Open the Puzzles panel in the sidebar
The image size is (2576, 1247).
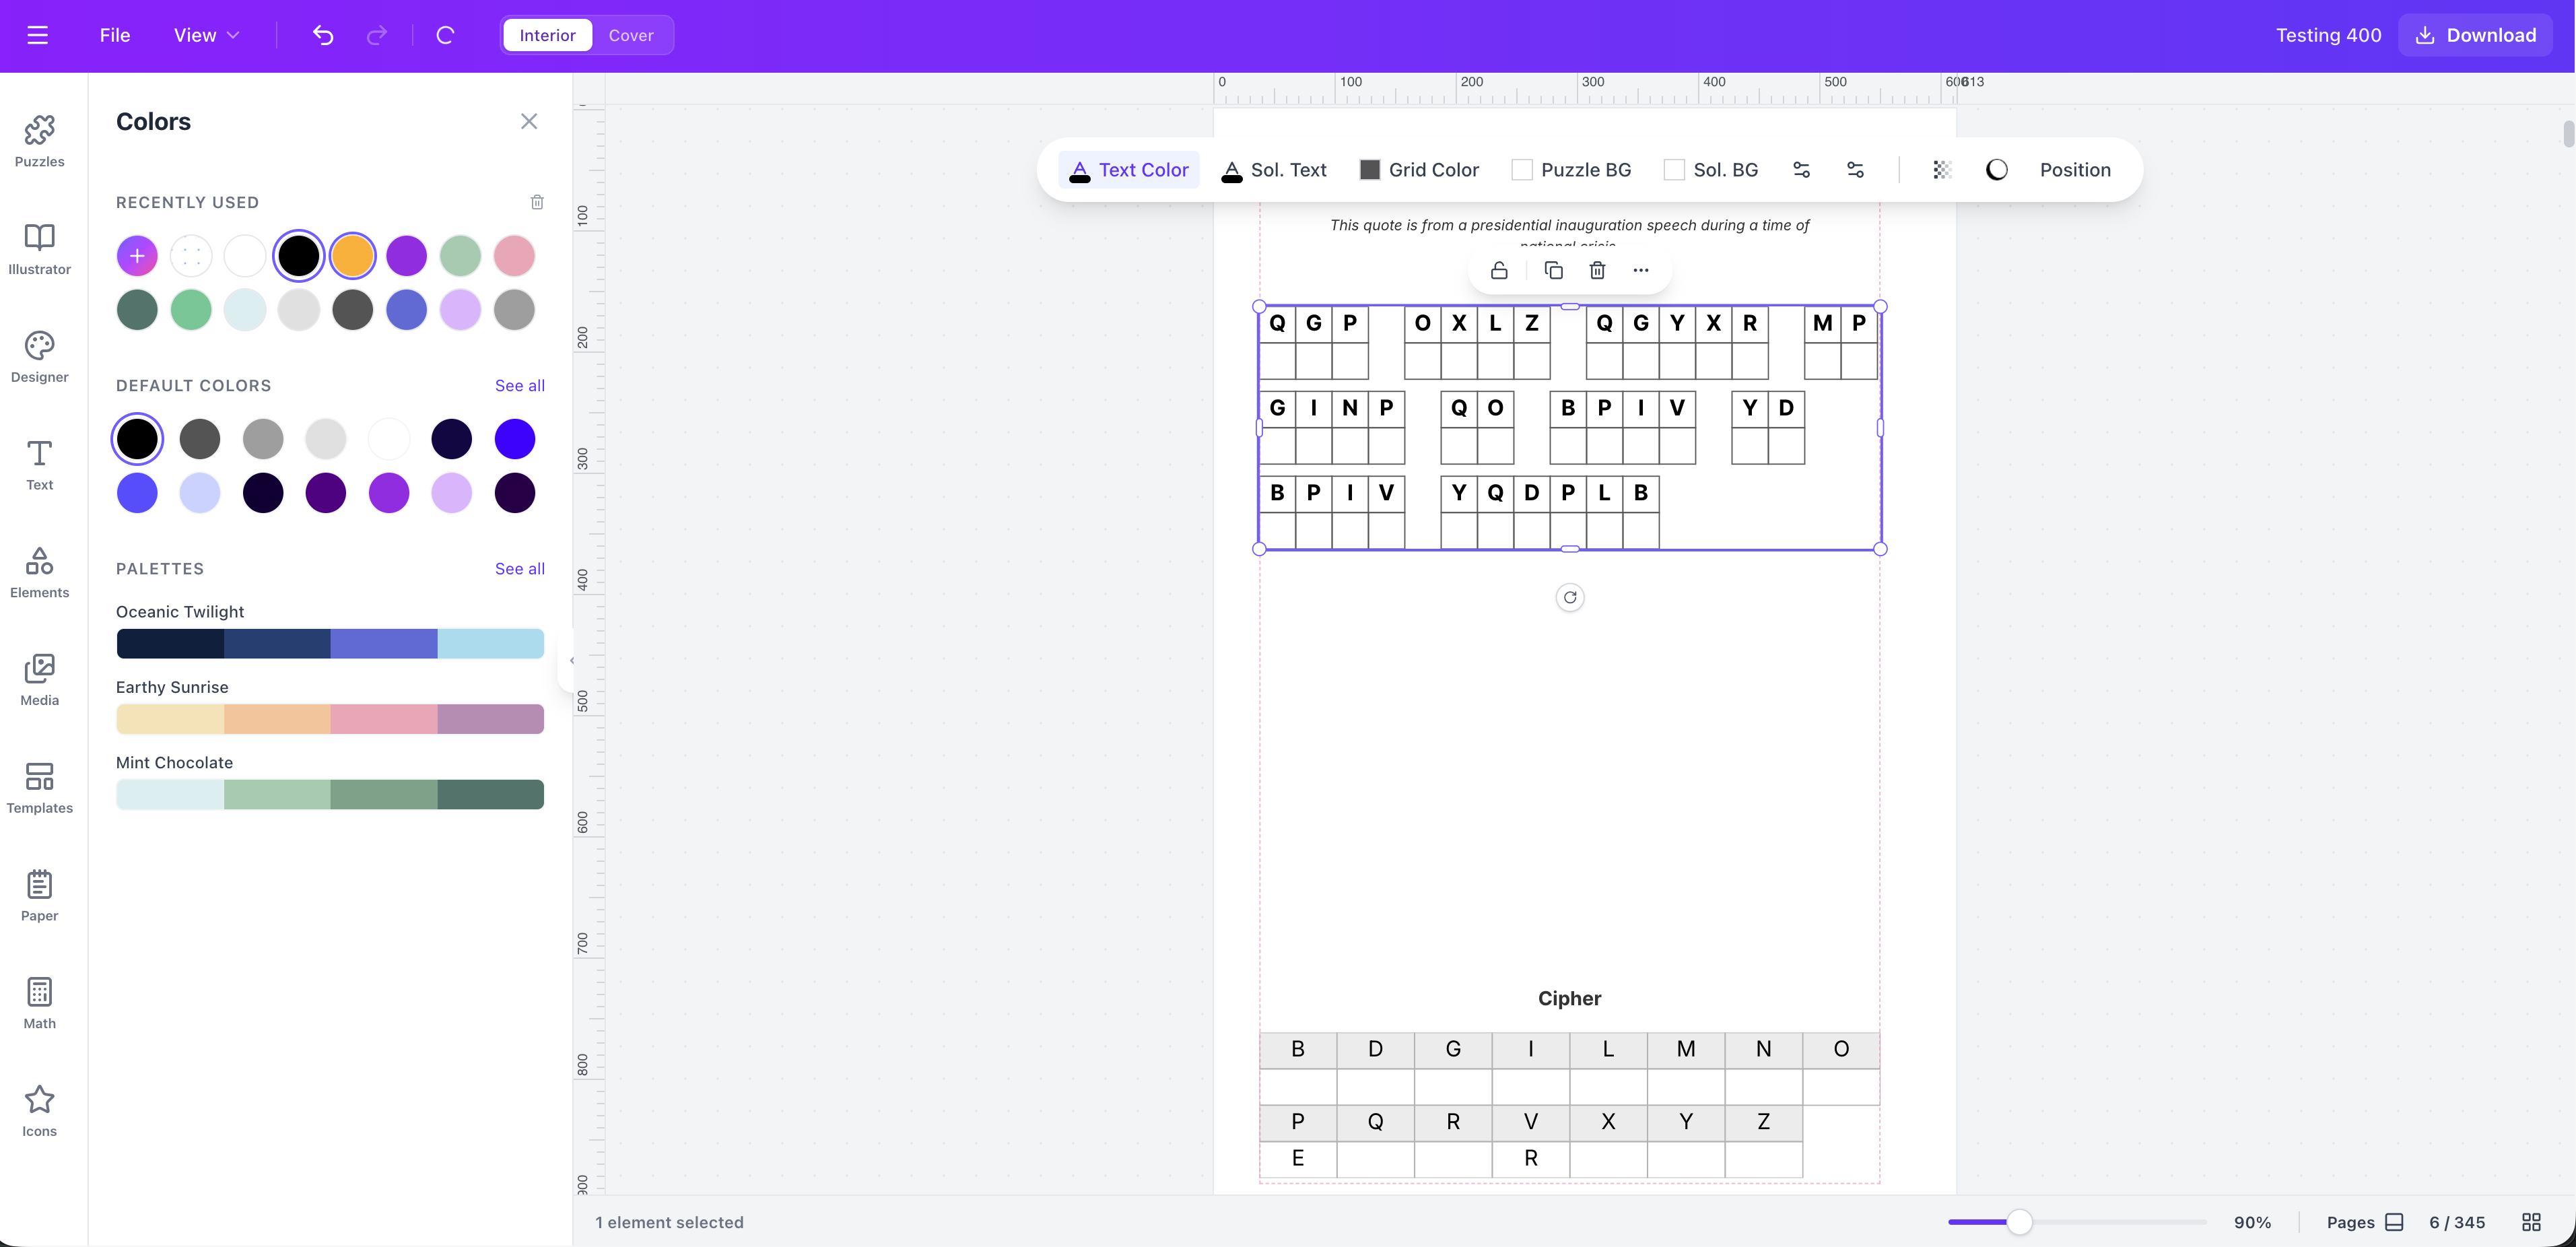click(x=39, y=141)
